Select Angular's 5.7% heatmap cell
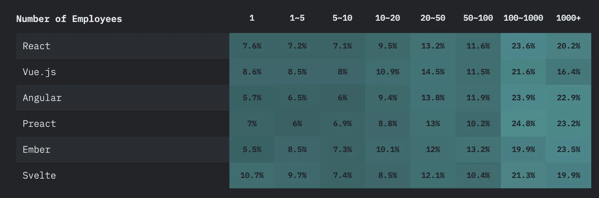Viewport: 599px width, 198px height. (x=252, y=98)
